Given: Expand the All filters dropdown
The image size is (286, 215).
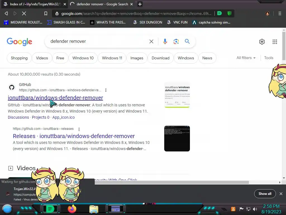Looking at the screenshot, I should [246, 58].
